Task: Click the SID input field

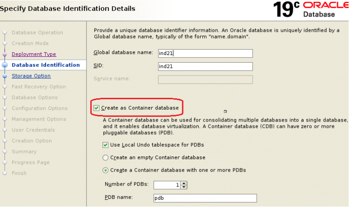Action: coord(205,66)
